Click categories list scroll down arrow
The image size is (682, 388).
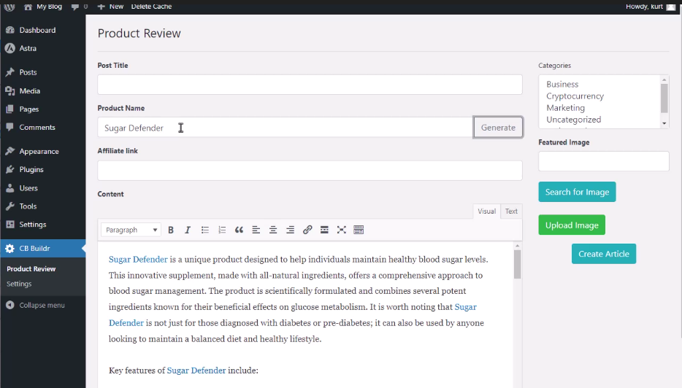pyautogui.click(x=664, y=124)
